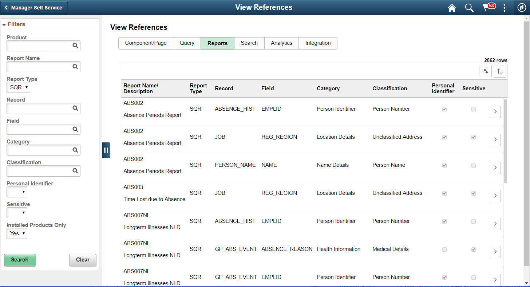Screen dimensions: 530x287
Task: Check Sensitive for the Medical Details row
Action: pyautogui.click(x=473, y=249)
